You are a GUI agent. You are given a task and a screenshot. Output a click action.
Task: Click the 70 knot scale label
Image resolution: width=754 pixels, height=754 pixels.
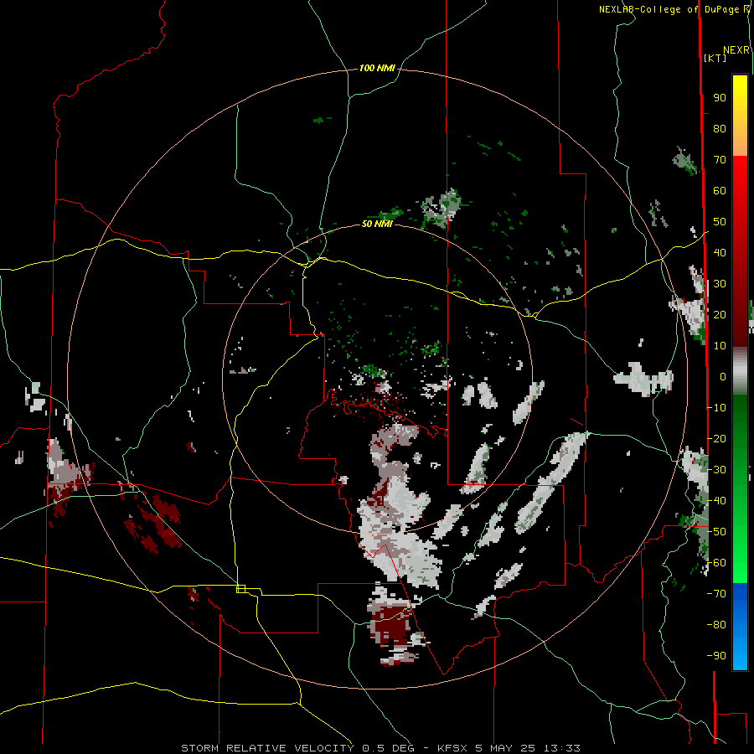click(x=720, y=160)
